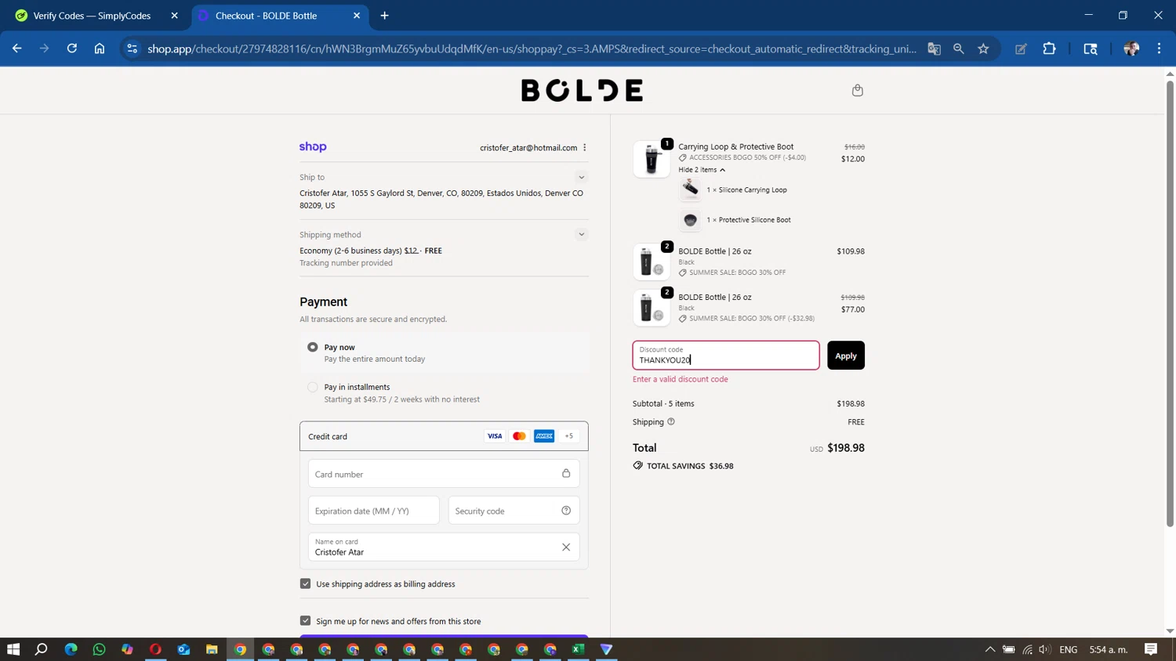Click Carrying Loop & Protective Boot thumbnail

(652, 159)
